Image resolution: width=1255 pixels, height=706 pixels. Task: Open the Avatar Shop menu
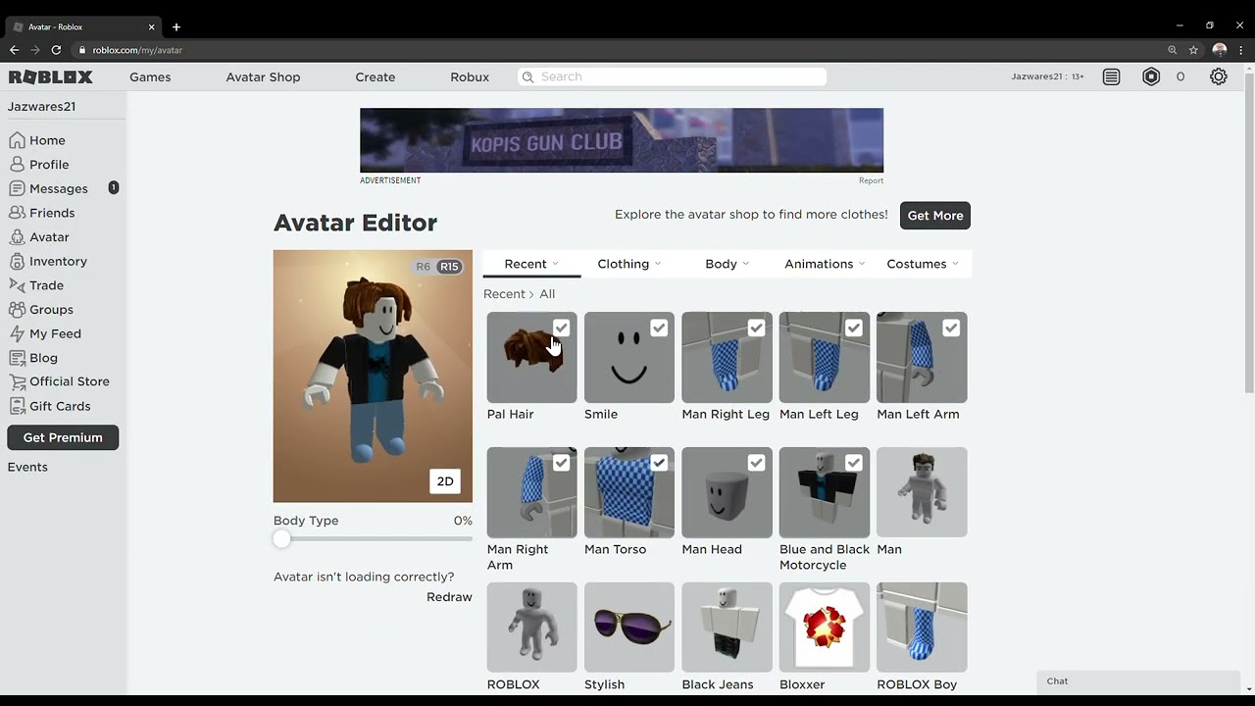[x=263, y=76]
